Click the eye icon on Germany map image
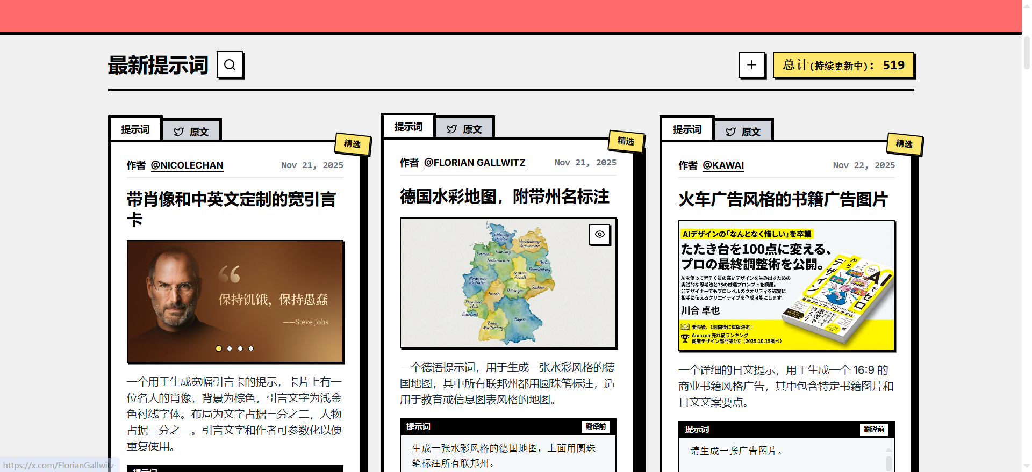 tap(599, 234)
